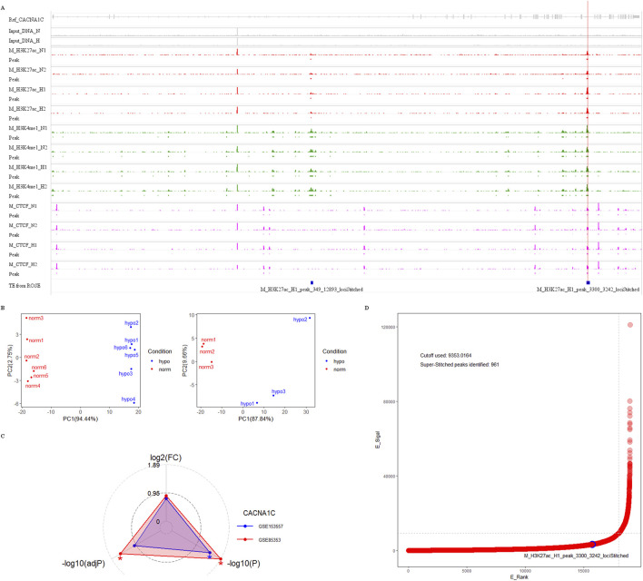Click the Ref_CACNA1C track label
This screenshot has height=581, width=643.
click(x=26, y=20)
